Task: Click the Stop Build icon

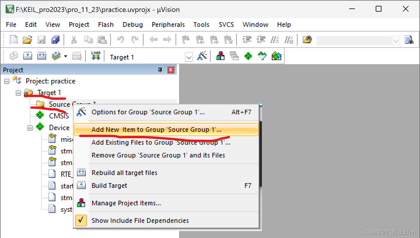Action: click(x=77, y=56)
